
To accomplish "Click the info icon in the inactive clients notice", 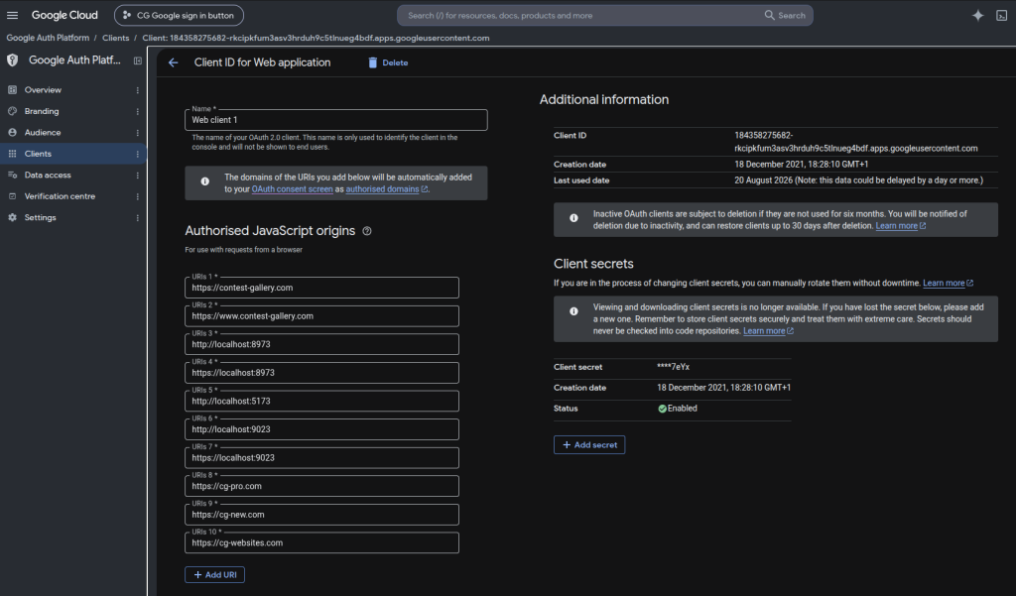I will pos(573,218).
